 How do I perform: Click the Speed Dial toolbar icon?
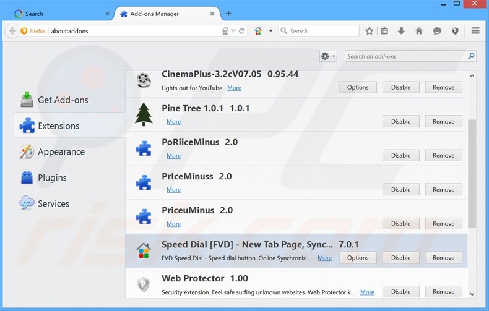coord(258,31)
